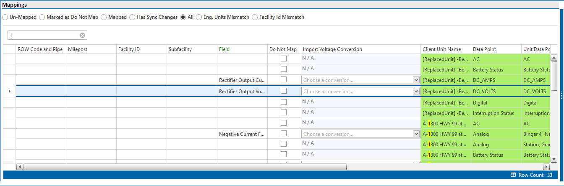The height and width of the screenshot is (186, 564).
Task: Open conversion dropdown for Negative Current row
Action: point(416,134)
